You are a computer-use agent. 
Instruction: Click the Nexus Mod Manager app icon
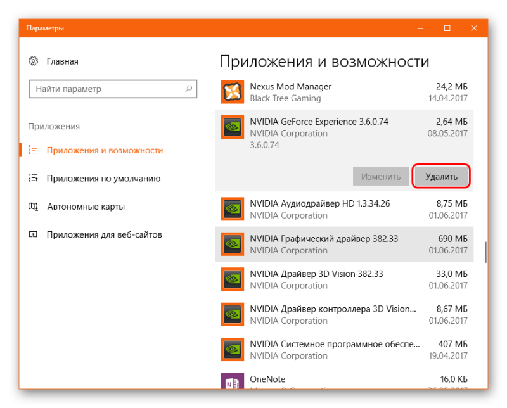[232, 92]
